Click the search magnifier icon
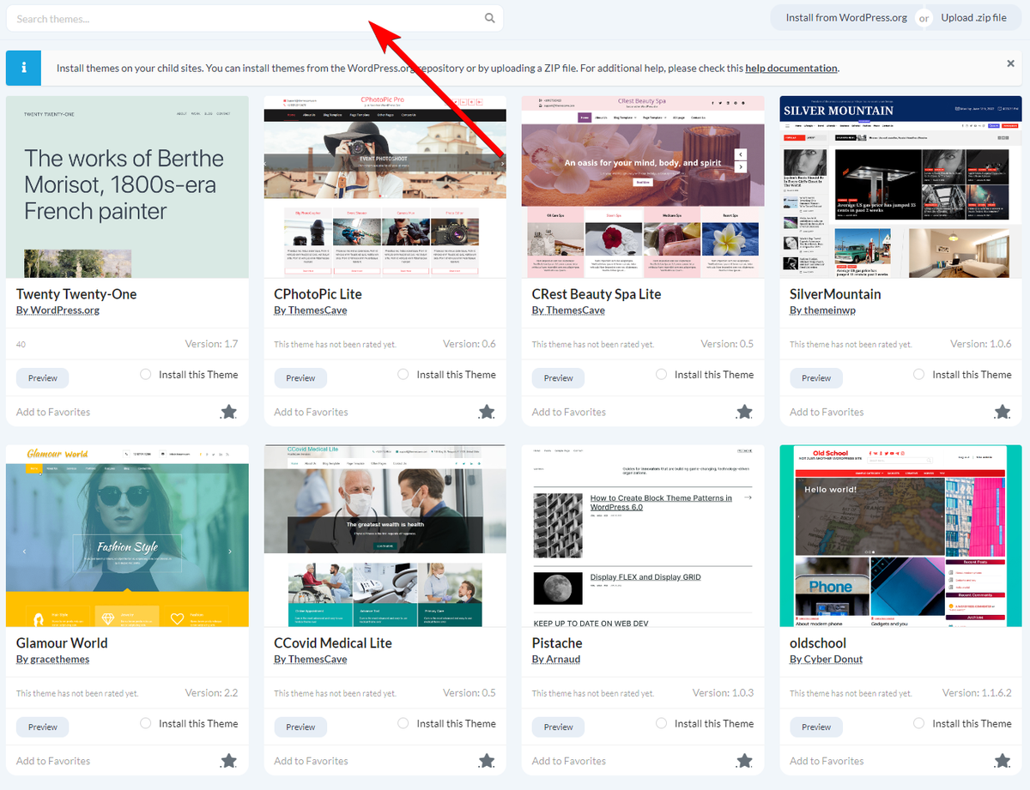Image resolution: width=1030 pixels, height=790 pixels. 489,17
